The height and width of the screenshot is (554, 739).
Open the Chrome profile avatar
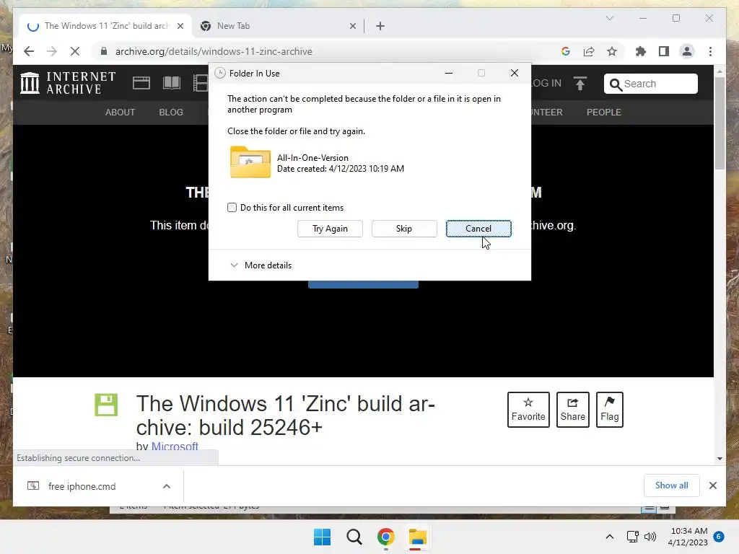click(x=687, y=51)
